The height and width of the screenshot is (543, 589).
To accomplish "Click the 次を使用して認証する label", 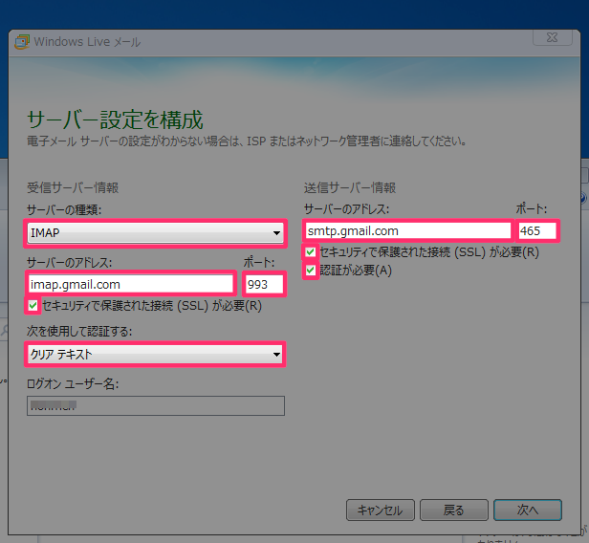I will [x=79, y=331].
